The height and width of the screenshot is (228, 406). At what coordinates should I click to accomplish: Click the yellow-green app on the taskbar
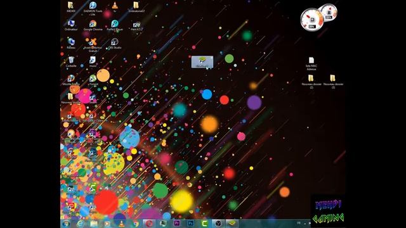[232, 224]
